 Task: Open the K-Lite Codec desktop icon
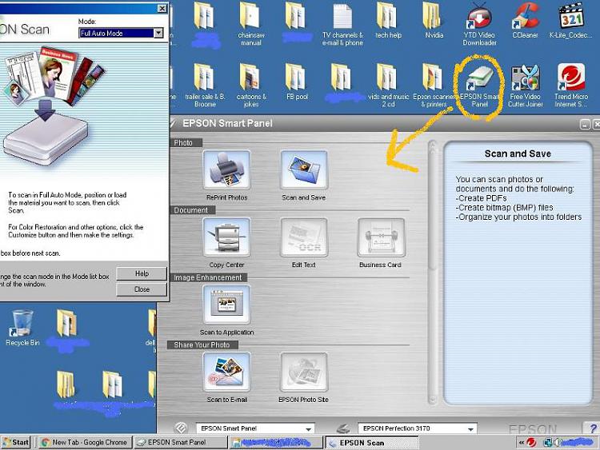pos(571,21)
